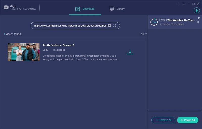The image size is (202, 129).
Task: Click the Kigo camera logo icon
Action: [x=6, y=7]
